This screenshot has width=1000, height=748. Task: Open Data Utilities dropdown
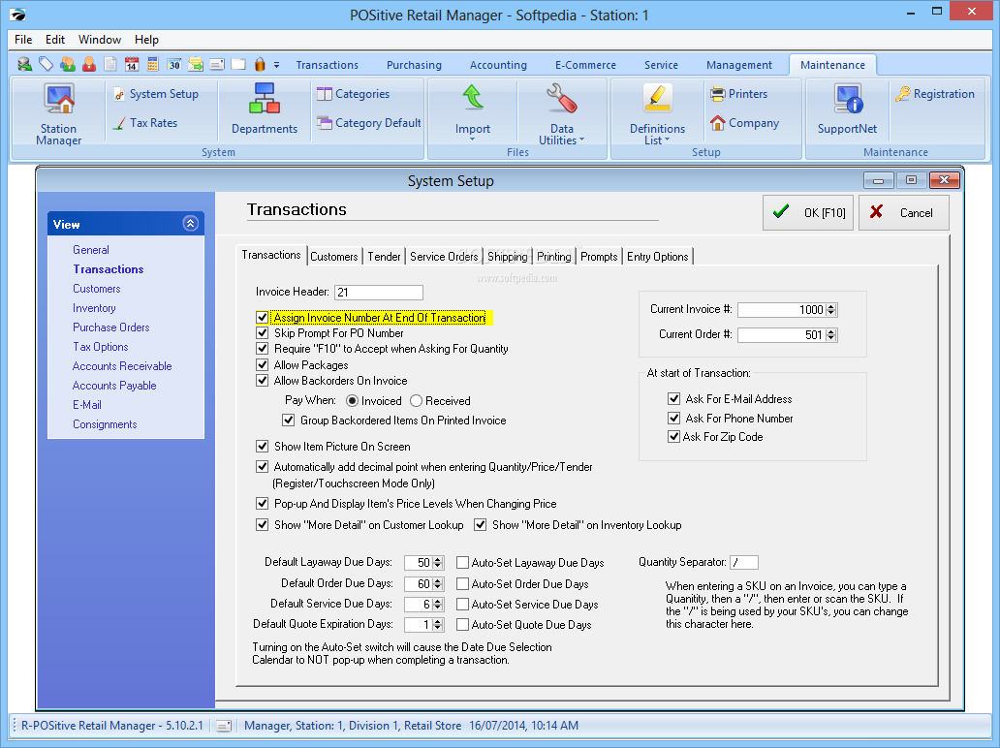pyautogui.click(x=561, y=114)
